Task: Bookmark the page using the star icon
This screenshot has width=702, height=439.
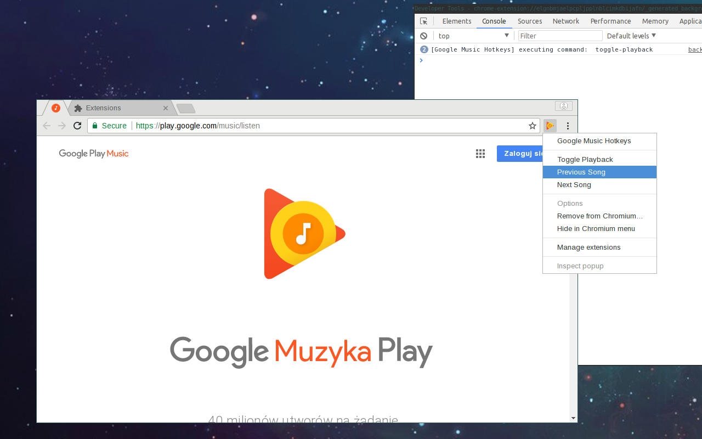Action: 532,125
